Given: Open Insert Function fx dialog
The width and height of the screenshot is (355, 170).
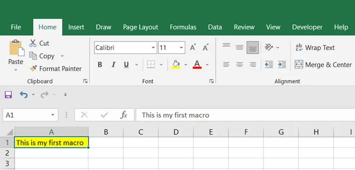Looking at the screenshot, I should [x=124, y=115].
